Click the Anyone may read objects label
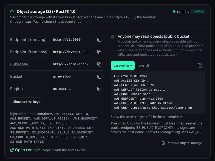The width and height of the screenshot is (215, 161). click(x=154, y=37)
